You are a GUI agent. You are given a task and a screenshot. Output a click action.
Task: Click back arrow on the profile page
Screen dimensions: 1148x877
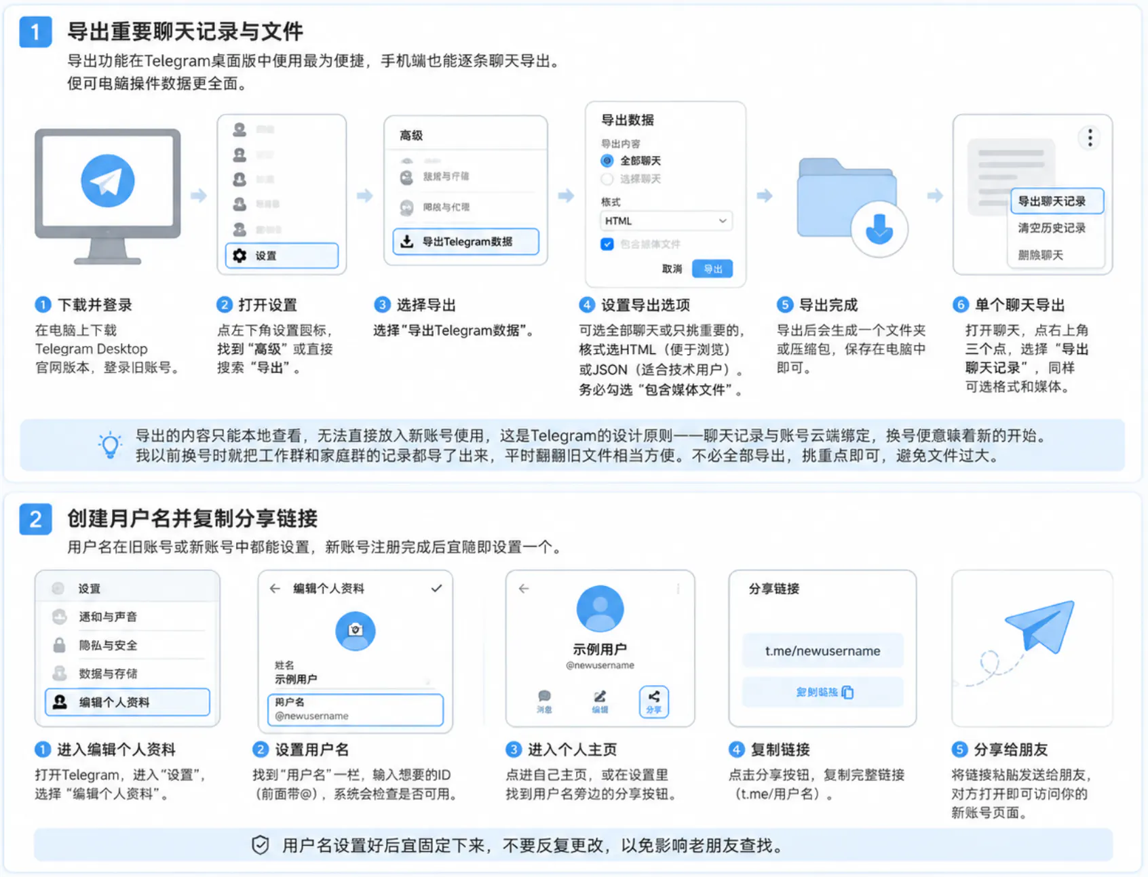[524, 589]
